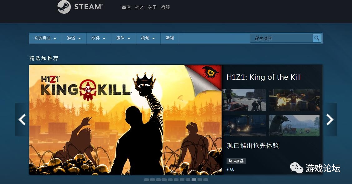352x184 pixels.
Task: Open the burning car screenshot thumbnail
Action: [294, 100]
